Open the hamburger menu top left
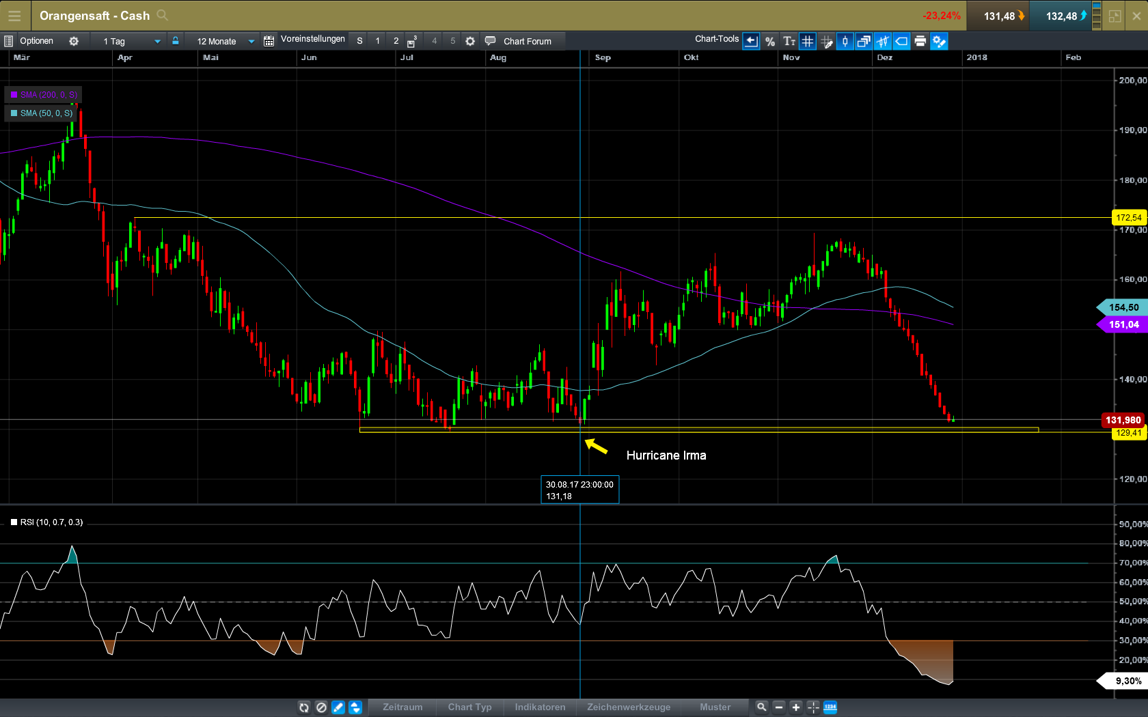Viewport: 1148px width, 717px height. coord(14,15)
